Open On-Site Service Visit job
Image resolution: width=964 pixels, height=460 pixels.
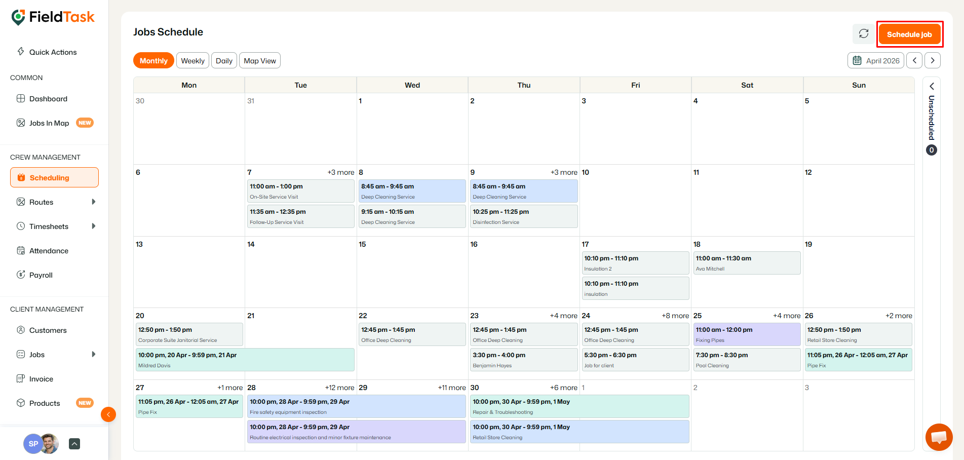coord(301,191)
